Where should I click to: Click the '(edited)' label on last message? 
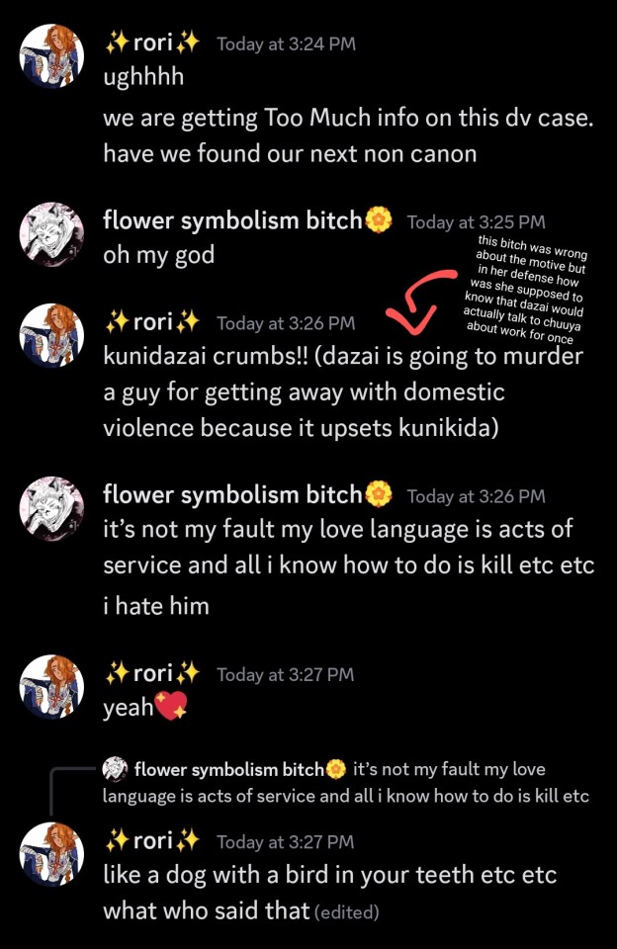[347, 912]
